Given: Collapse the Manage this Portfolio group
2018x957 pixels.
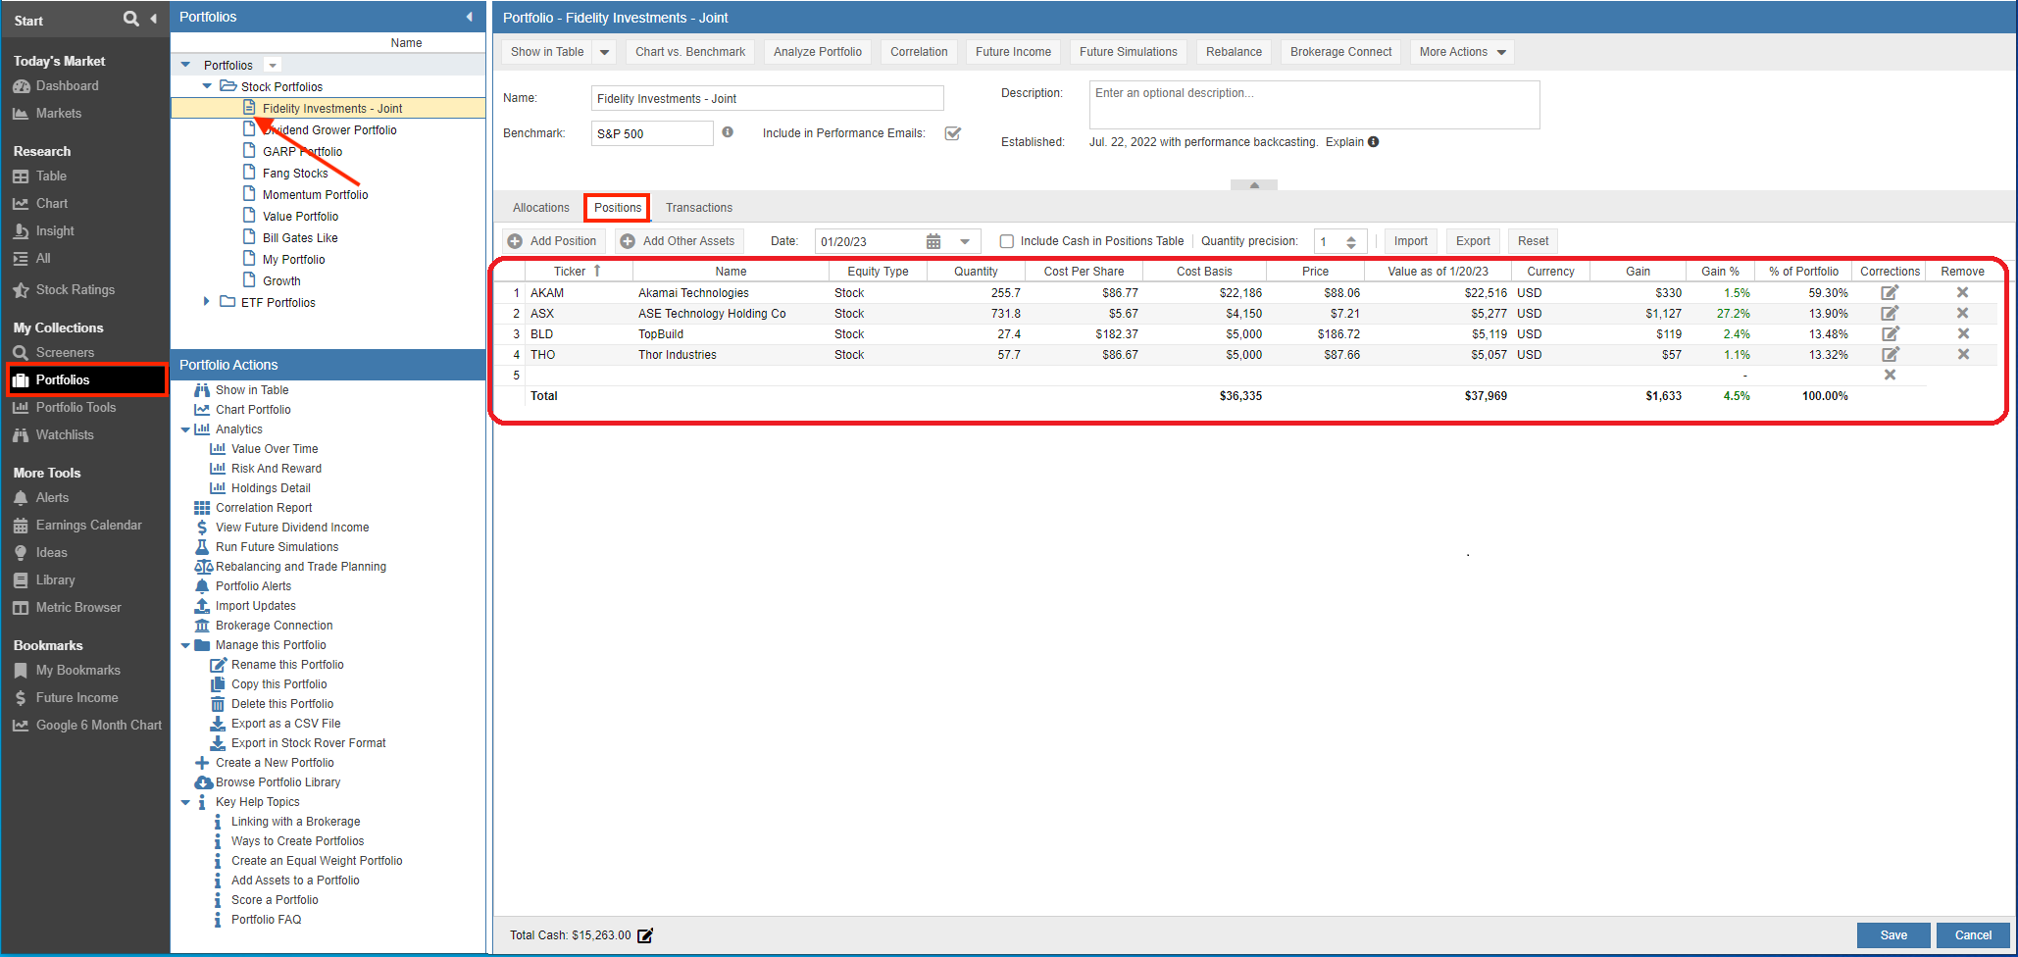Looking at the screenshot, I should [185, 645].
